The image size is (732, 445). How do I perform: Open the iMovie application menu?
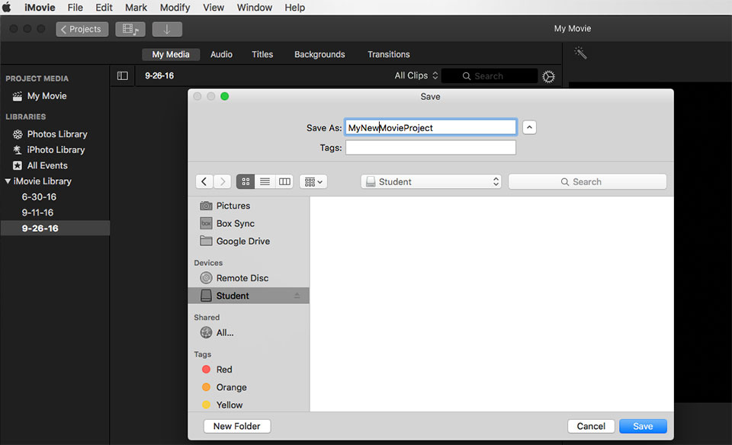coord(40,8)
